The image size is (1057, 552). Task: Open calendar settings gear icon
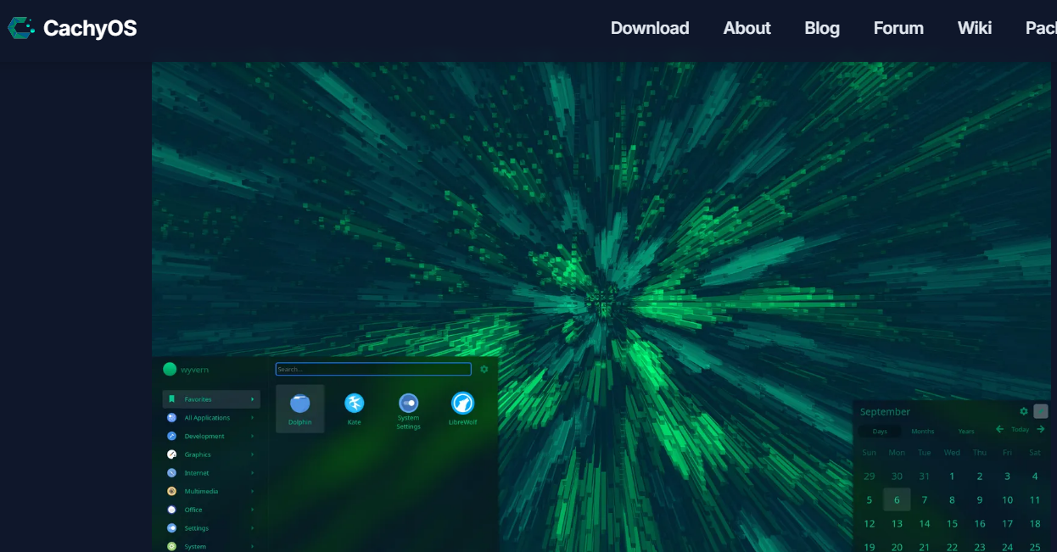point(1024,411)
